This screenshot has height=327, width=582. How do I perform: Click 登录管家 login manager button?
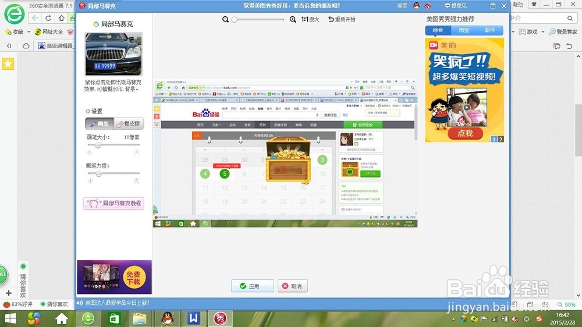pyautogui.click(x=563, y=32)
